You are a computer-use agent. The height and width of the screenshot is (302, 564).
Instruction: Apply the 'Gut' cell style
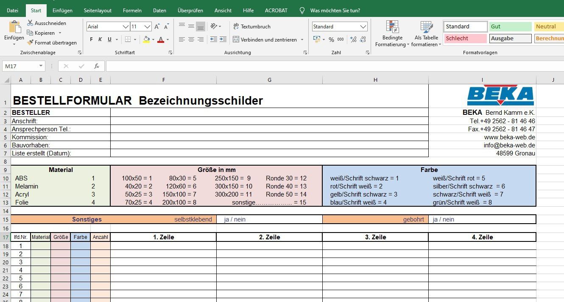pos(510,26)
